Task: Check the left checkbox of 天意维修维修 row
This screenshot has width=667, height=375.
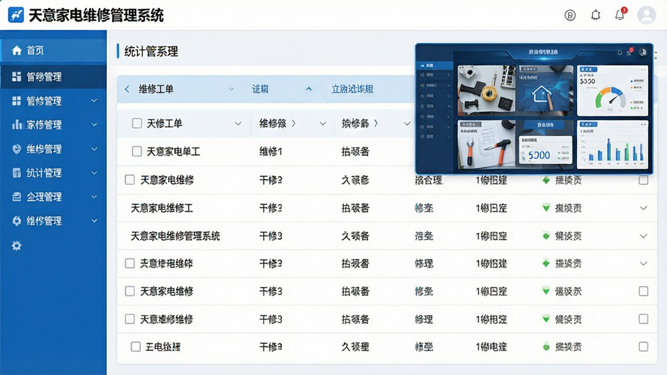Action: coord(130,319)
